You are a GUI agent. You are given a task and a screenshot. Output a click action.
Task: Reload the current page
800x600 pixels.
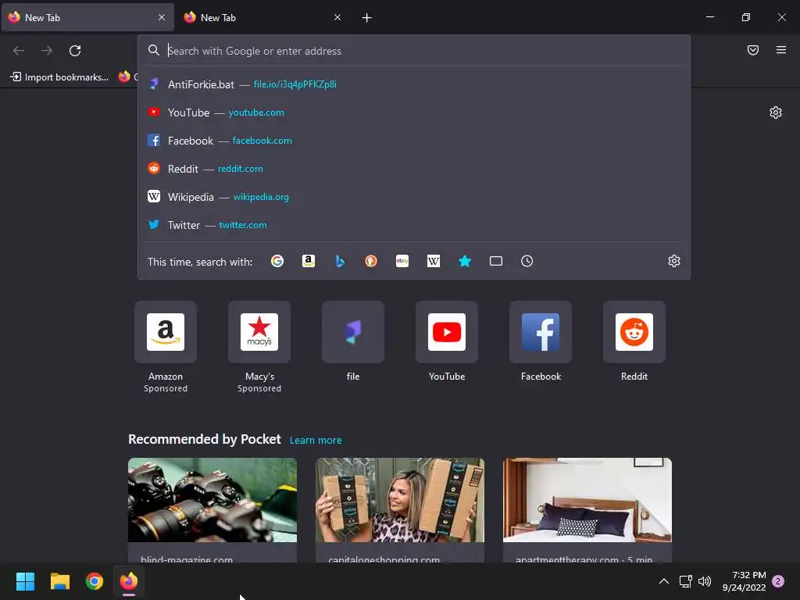click(75, 51)
